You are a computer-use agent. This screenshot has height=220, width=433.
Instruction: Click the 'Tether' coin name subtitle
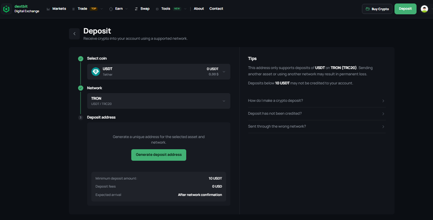[x=108, y=74]
